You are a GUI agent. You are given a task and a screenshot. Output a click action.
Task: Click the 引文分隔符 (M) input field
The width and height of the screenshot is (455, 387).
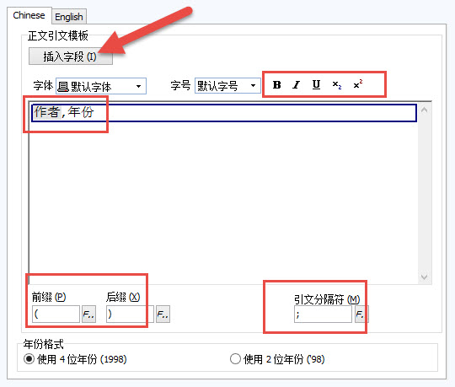[x=323, y=314]
